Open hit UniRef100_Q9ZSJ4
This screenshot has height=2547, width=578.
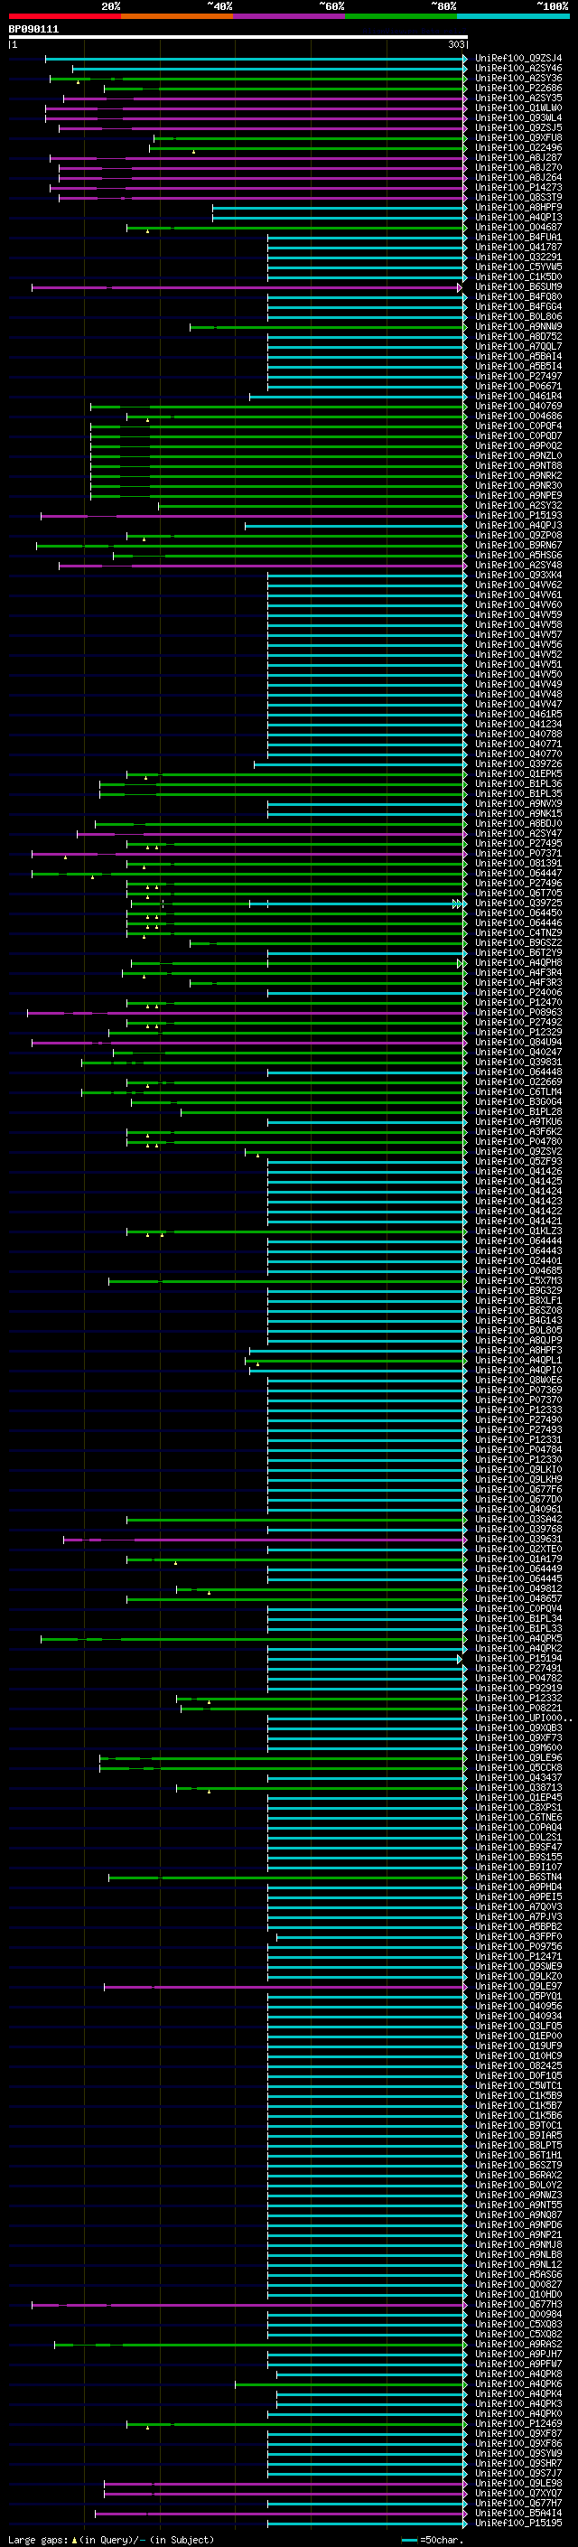[x=518, y=59]
